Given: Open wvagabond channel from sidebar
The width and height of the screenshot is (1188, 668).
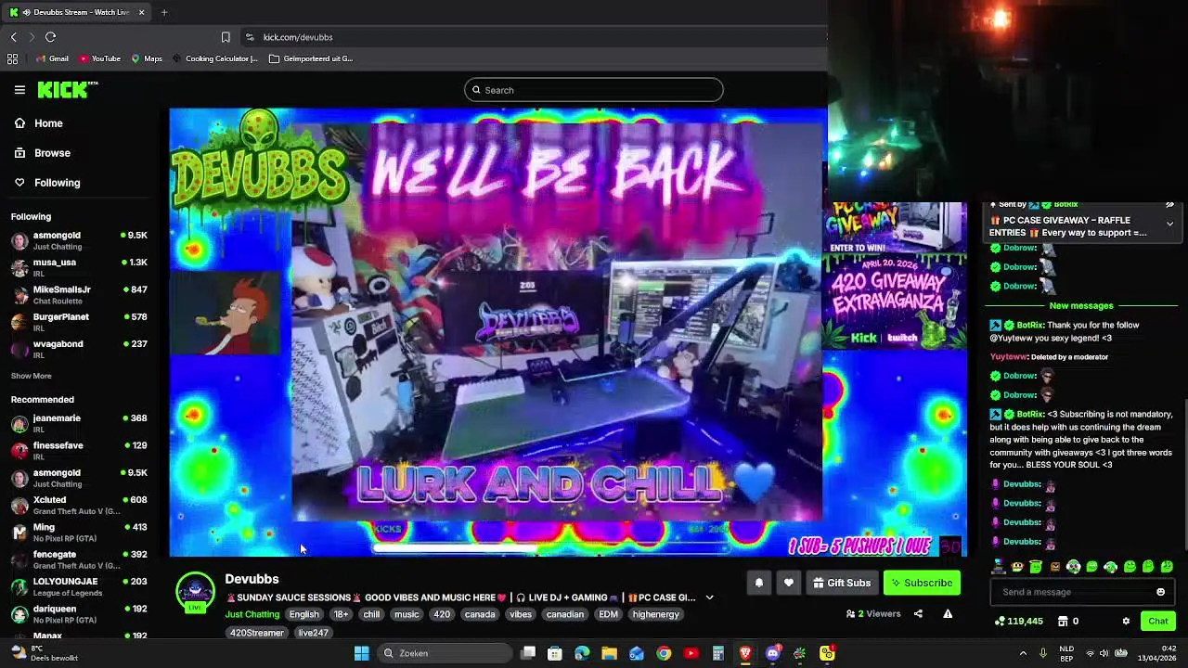Looking at the screenshot, I should (79, 348).
